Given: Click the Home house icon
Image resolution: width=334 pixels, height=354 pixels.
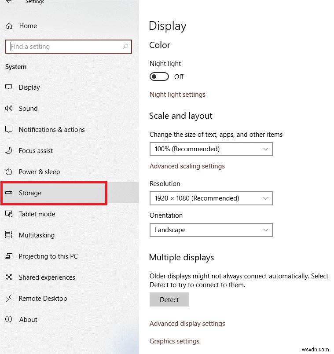Looking at the screenshot, I should pos(9,26).
